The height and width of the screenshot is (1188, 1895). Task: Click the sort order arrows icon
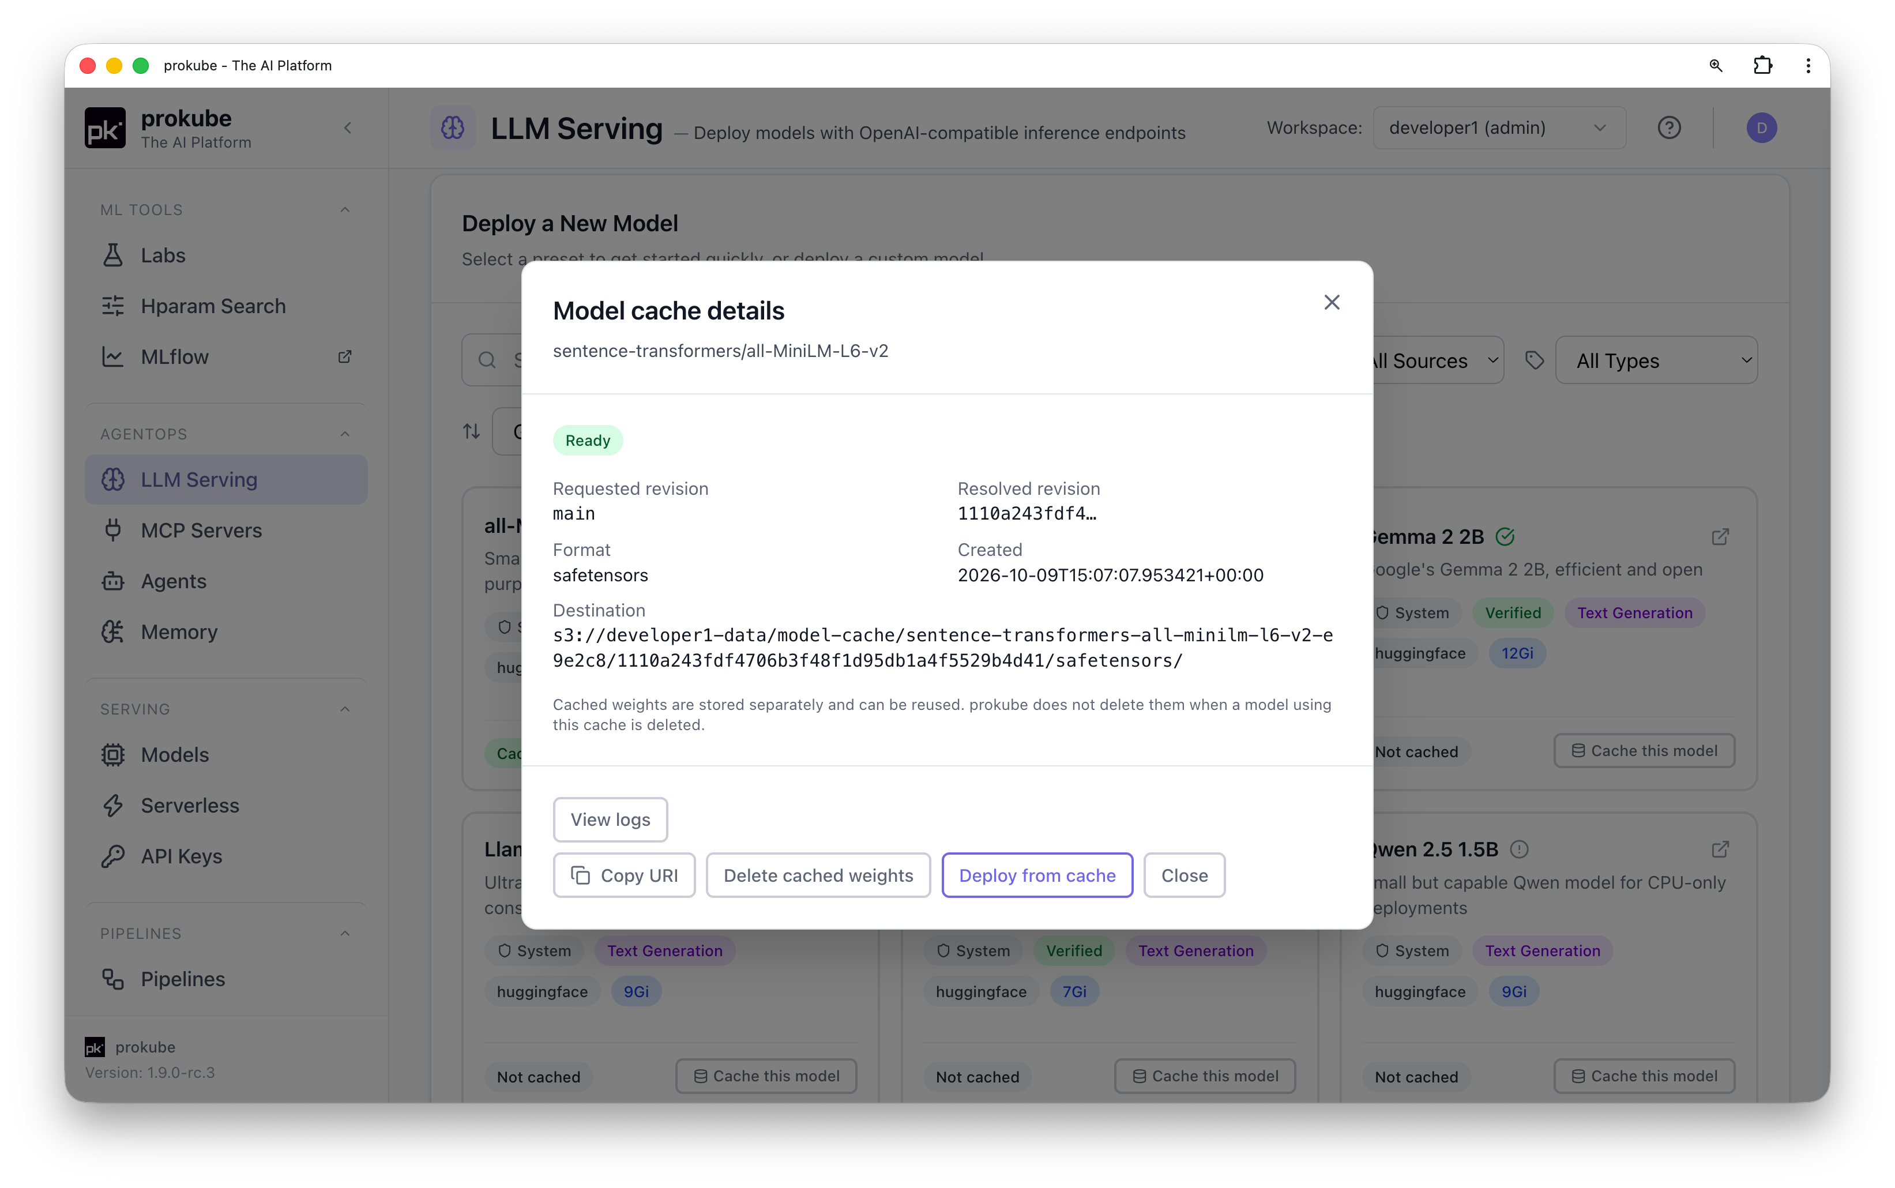tap(471, 431)
